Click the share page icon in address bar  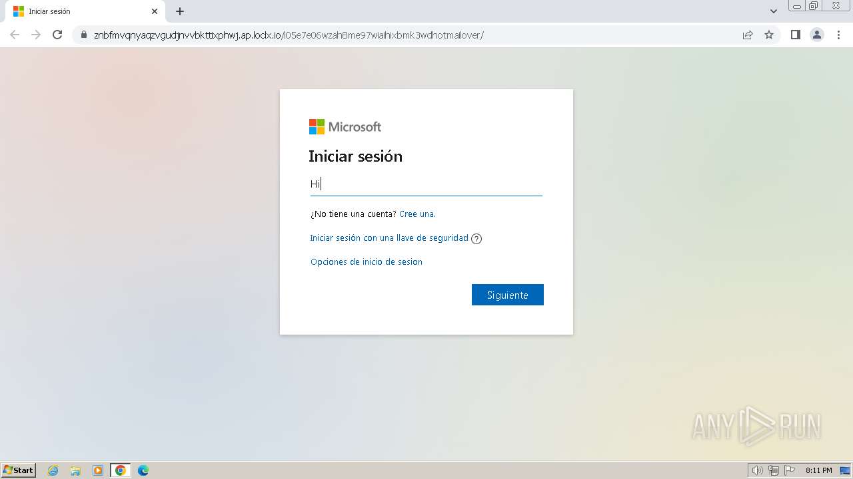coord(748,35)
